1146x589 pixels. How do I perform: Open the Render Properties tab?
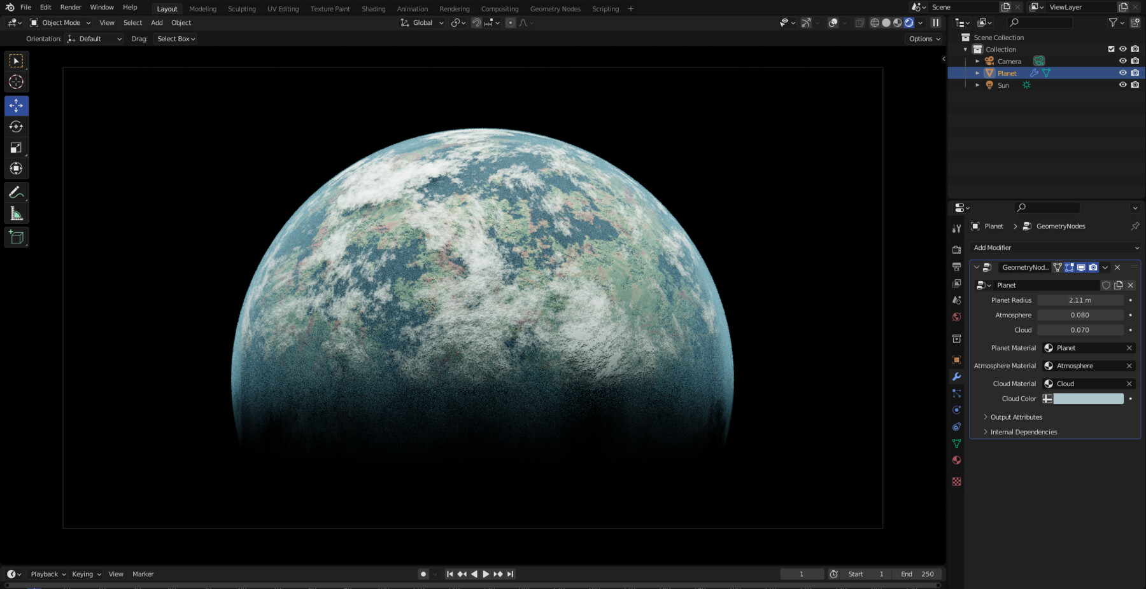tap(956, 248)
